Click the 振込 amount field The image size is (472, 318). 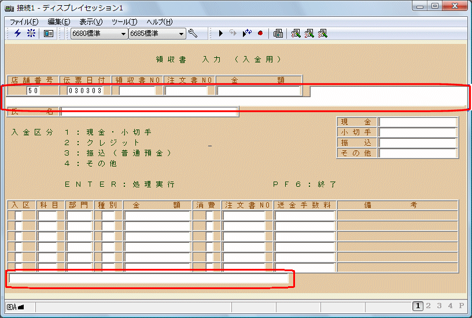click(x=418, y=143)
